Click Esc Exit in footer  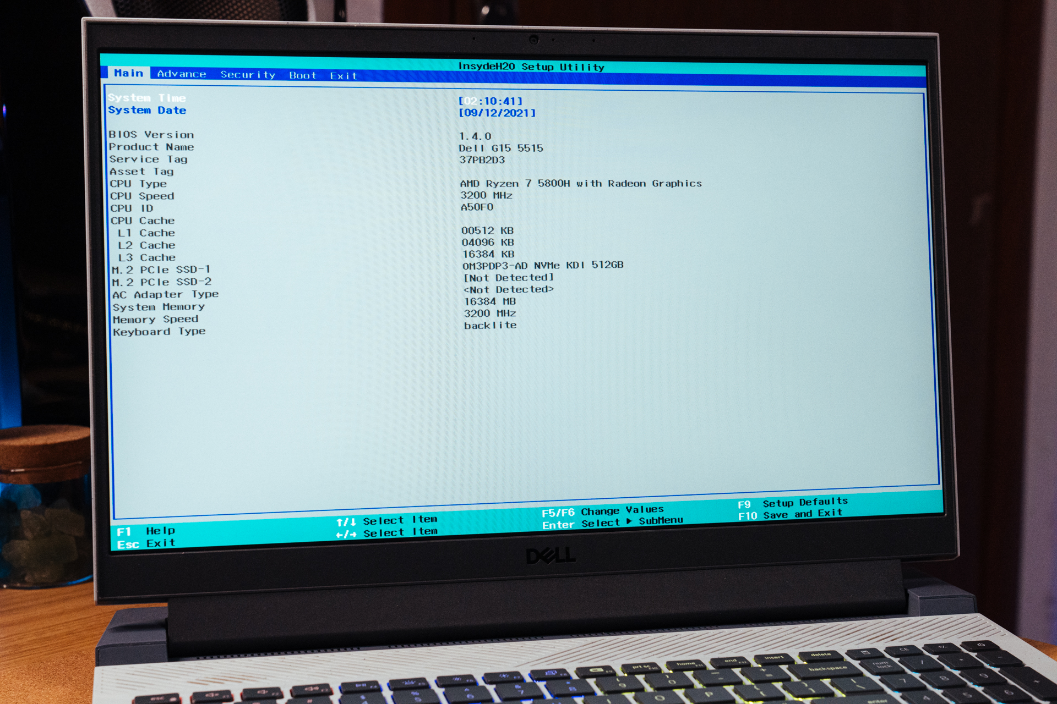(x=146, y=544)
